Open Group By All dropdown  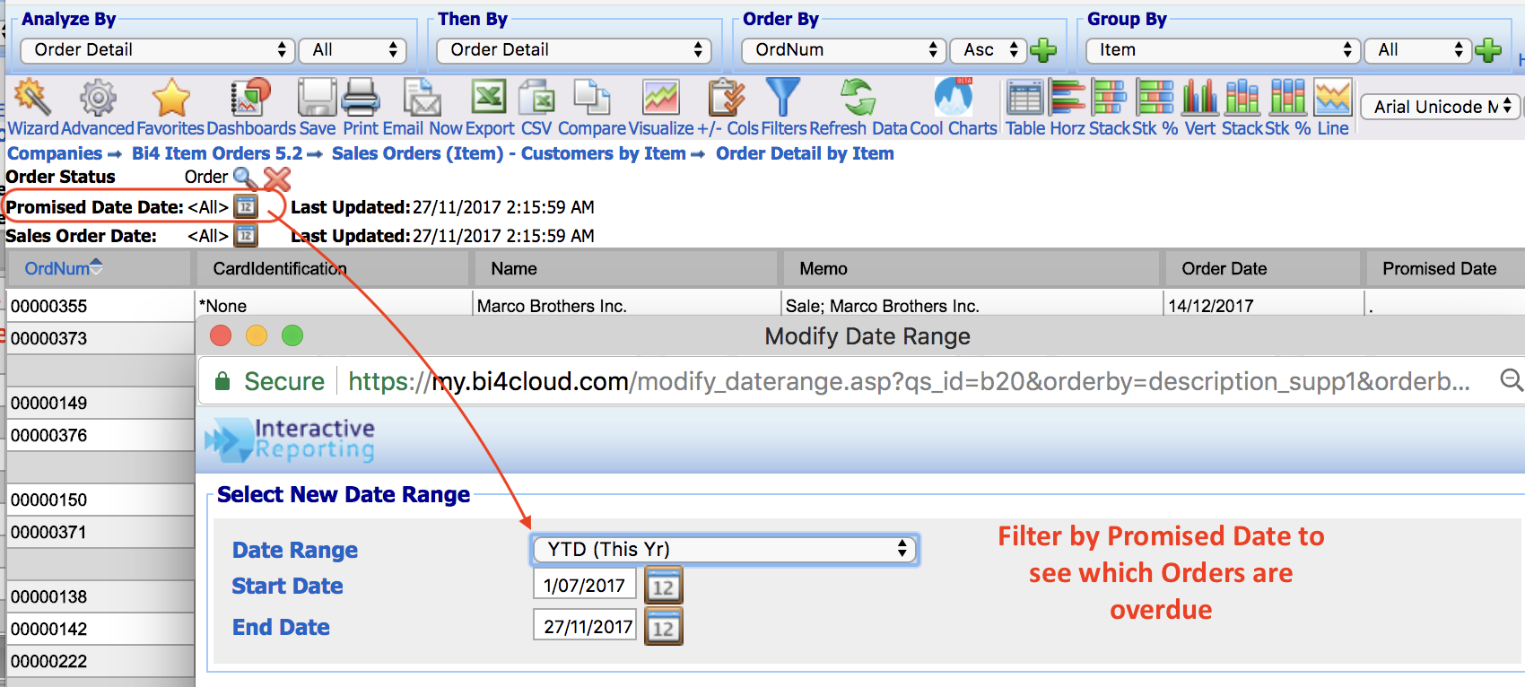point(1418,50)
